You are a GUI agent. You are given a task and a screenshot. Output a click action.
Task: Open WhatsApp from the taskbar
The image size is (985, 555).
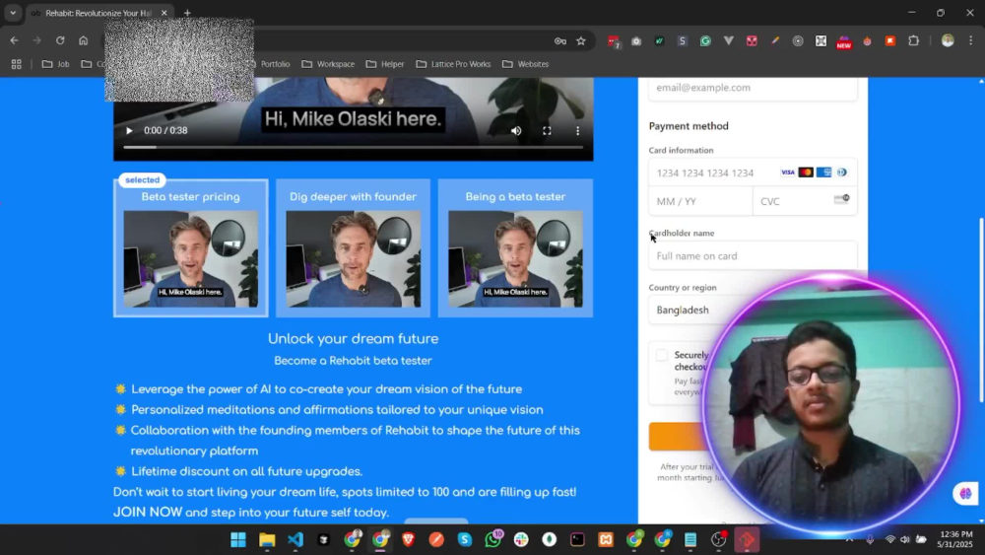click(493, 540)
